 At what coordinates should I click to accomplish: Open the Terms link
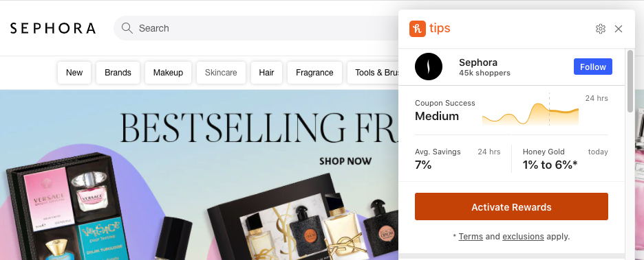coord(471,236)
